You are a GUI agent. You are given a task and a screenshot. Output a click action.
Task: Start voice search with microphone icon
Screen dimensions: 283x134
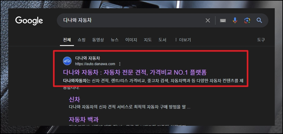tap(235, 20)
